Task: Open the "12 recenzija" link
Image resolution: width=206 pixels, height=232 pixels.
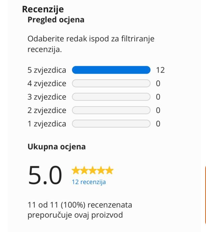Action: click(x=89, y=182)
